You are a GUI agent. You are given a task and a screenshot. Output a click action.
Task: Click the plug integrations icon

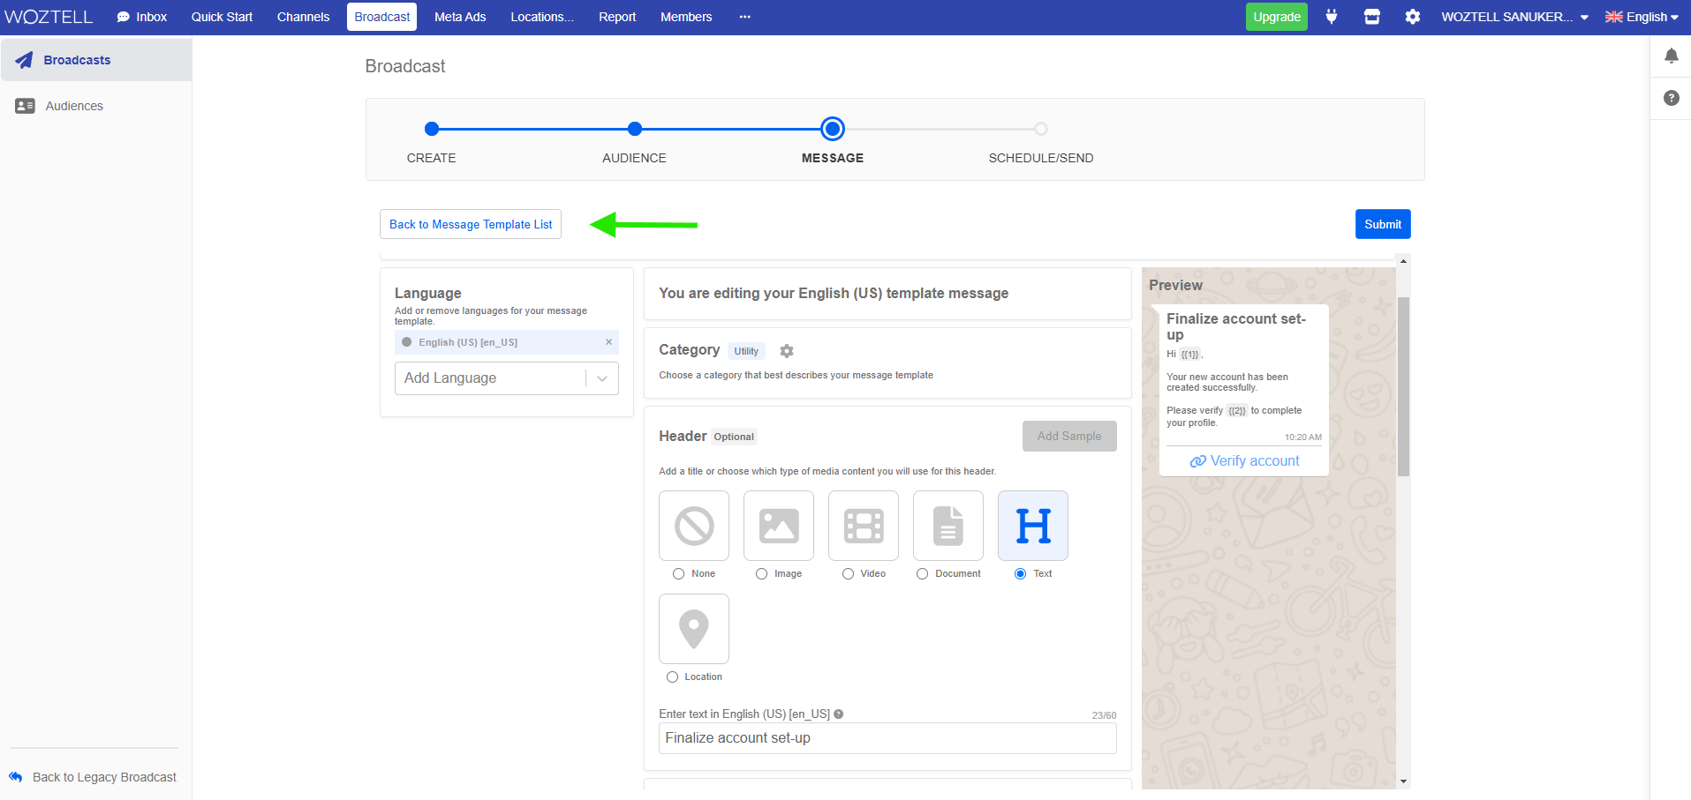pyautogui.click(x=1331, y=17)
